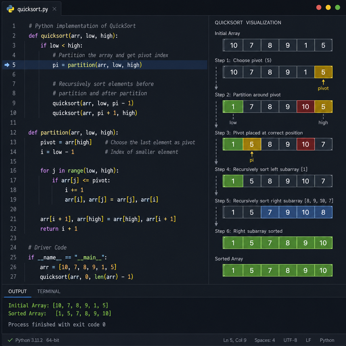The width and height of the screenshot is (346, 346).
Task: Click the 'Initial Array' label in visualization
Action: point(227,33)
